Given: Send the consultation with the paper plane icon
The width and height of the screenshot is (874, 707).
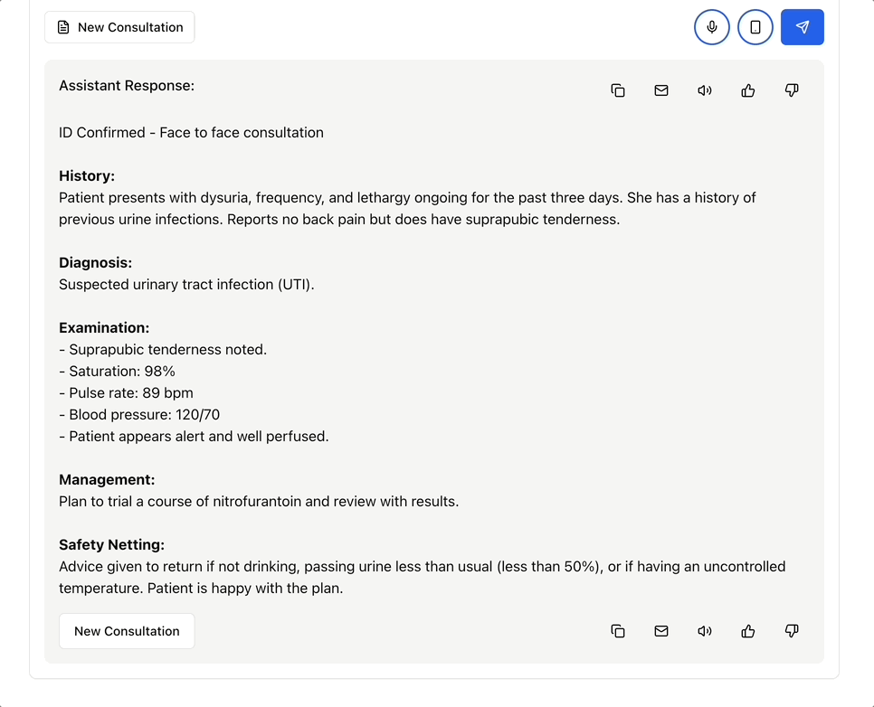Looking at the screenshot, I should (x=803, y=27).
